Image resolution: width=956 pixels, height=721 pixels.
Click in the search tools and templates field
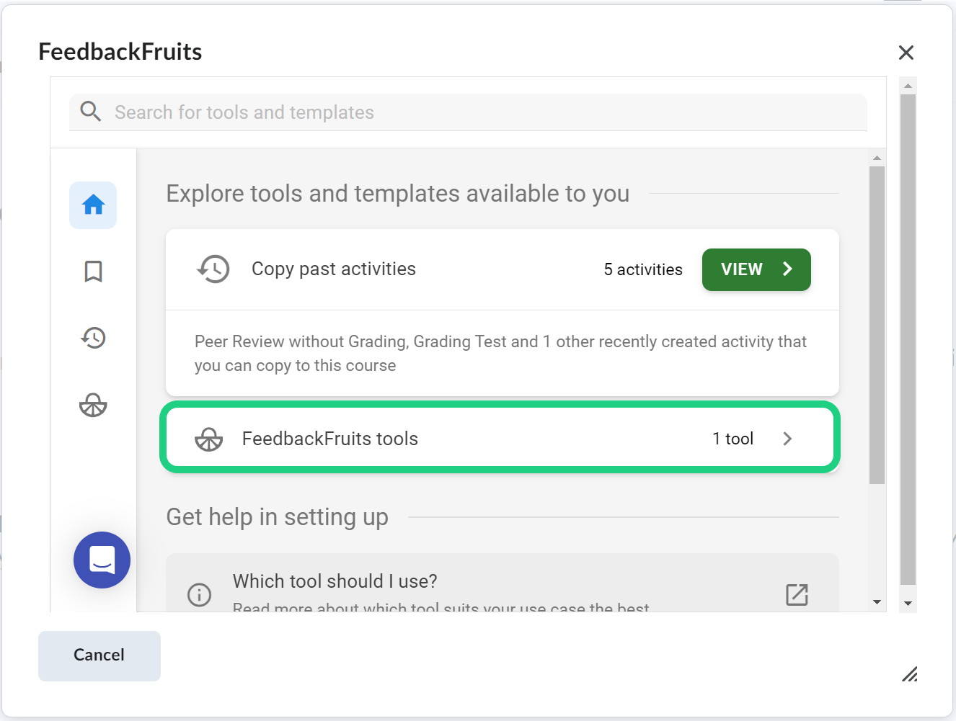(x=476, y=112)
